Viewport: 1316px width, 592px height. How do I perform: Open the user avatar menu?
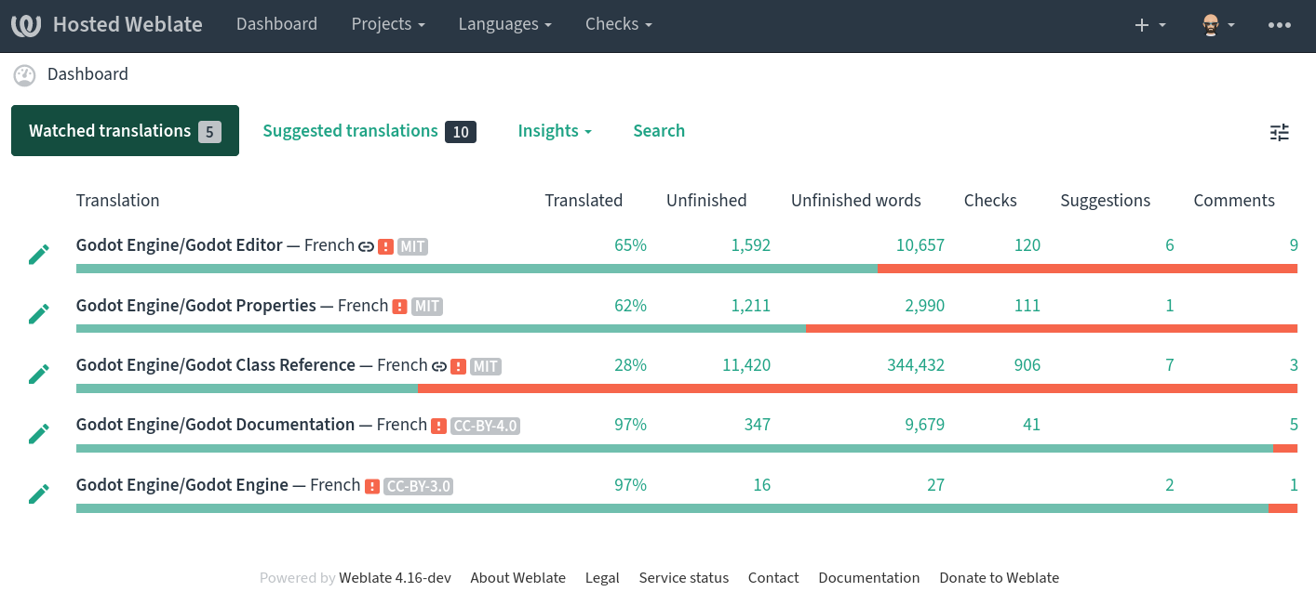pyautogui.click(x=1218, y=25)
